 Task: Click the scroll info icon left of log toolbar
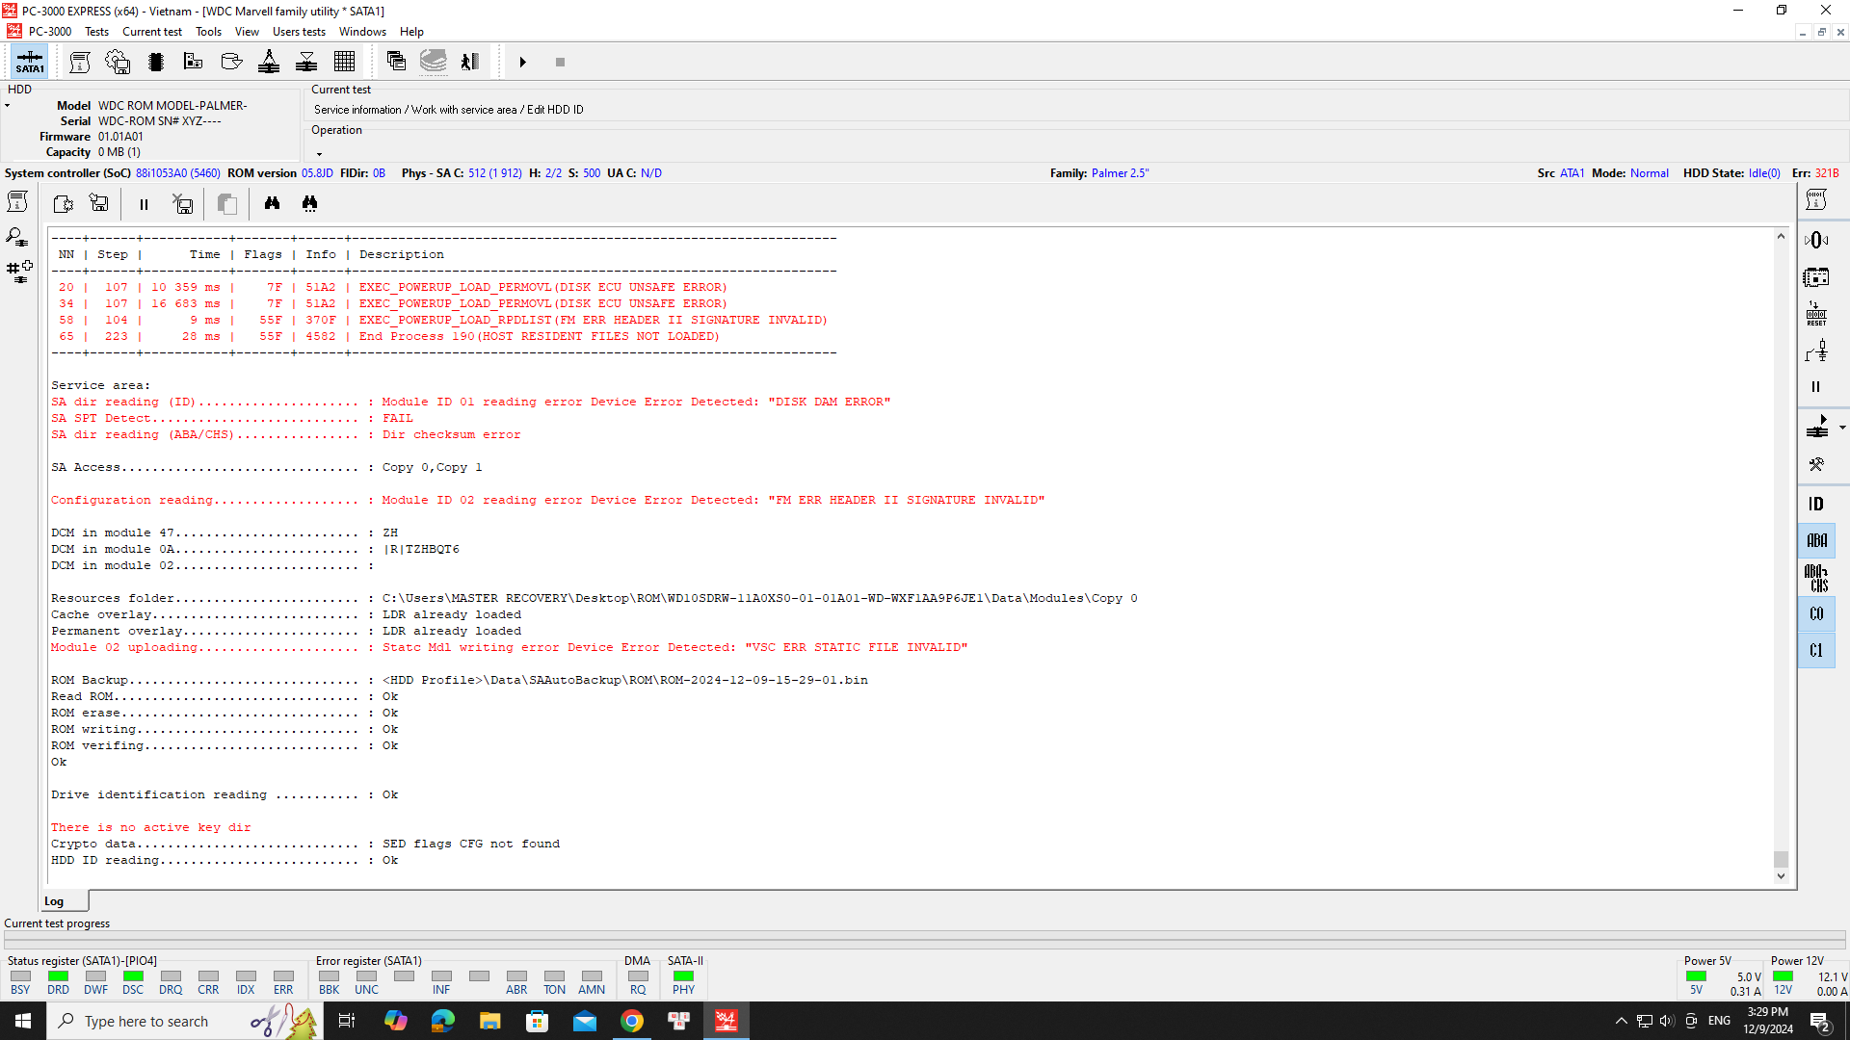pos(17,201)
